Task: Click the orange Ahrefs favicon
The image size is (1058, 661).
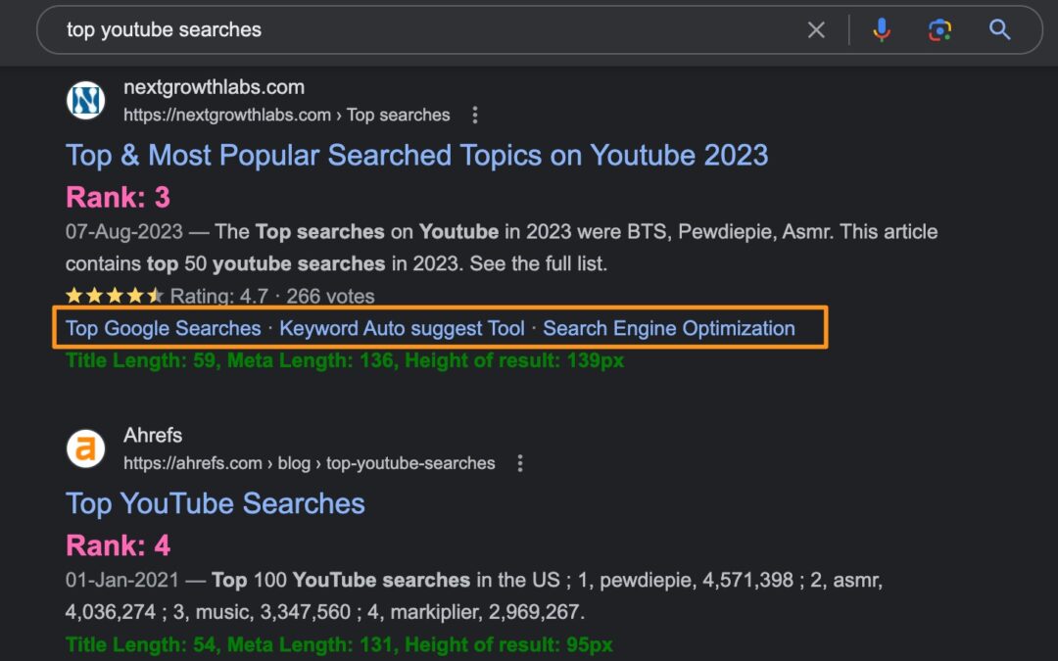Action: tap(85, 449)
